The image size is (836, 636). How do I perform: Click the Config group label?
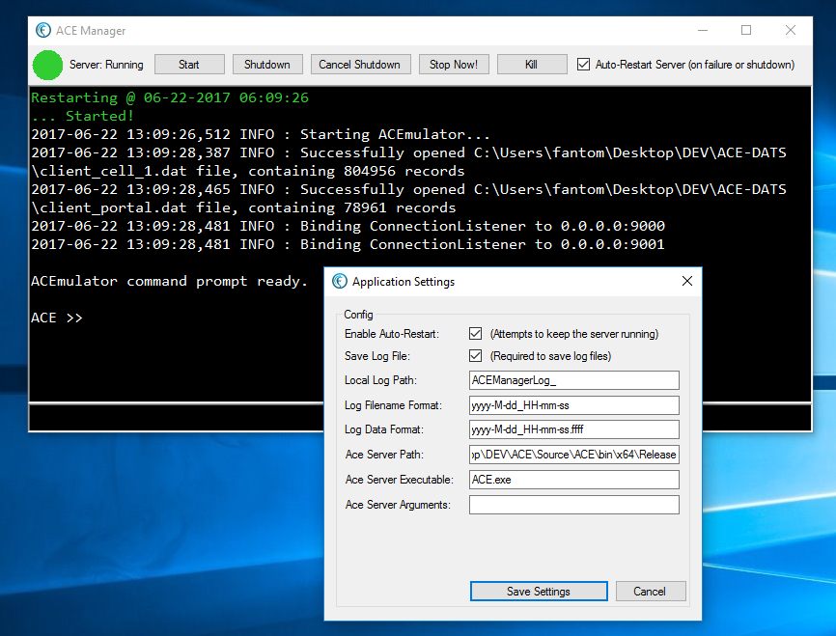coord(358,315)
